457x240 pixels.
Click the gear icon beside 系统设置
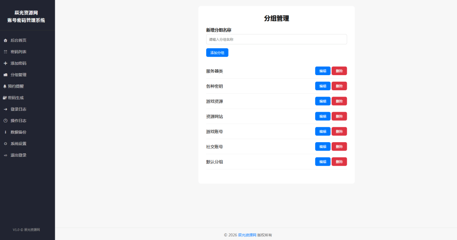5,143
